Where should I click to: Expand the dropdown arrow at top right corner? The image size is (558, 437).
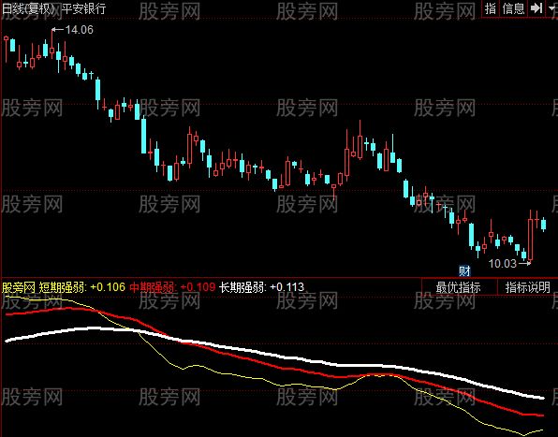click(551, 7)
